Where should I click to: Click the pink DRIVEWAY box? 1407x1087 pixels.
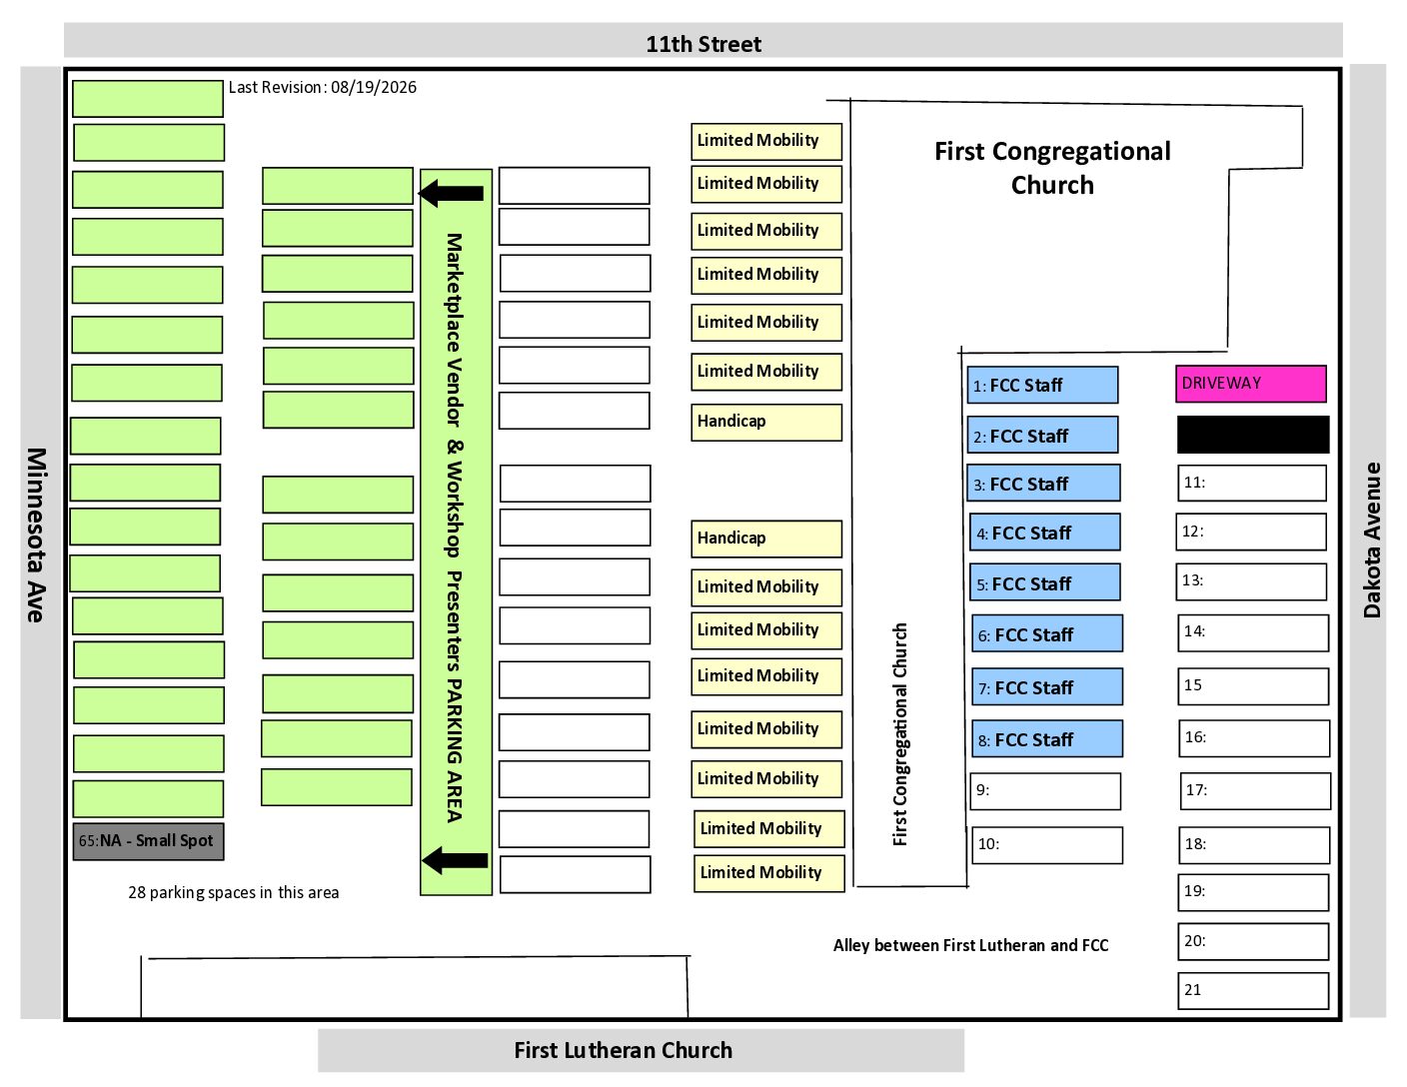(x=1252, y=384)
